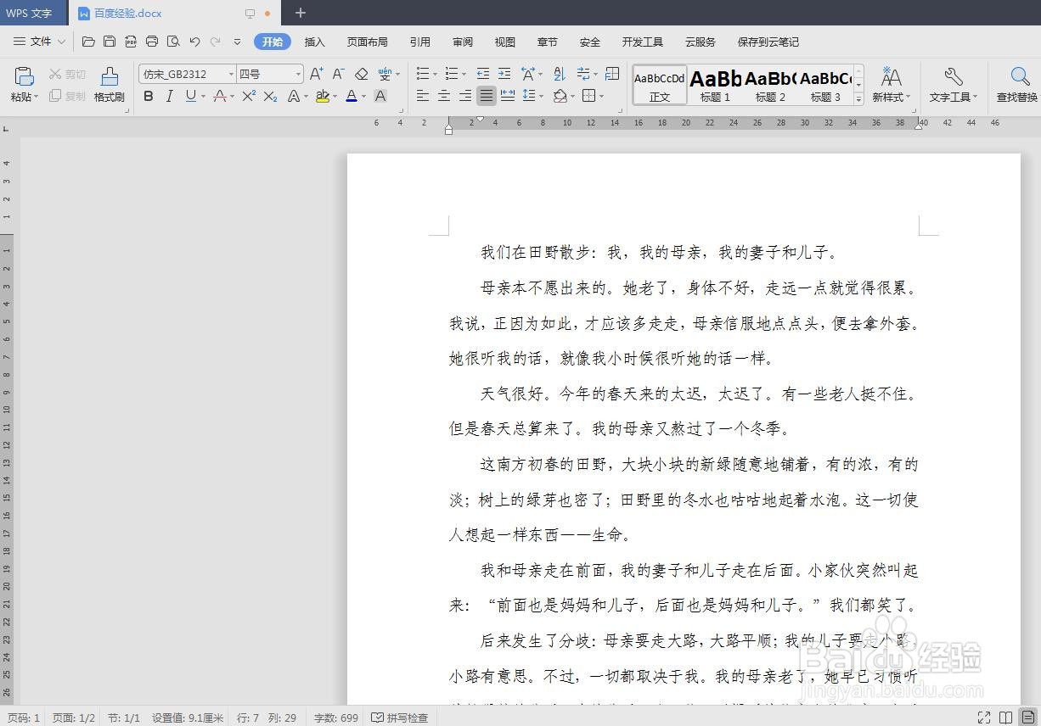Toggle bold formatting
This screenshot has height=726, width=1041.
click(x=149, y=97)
